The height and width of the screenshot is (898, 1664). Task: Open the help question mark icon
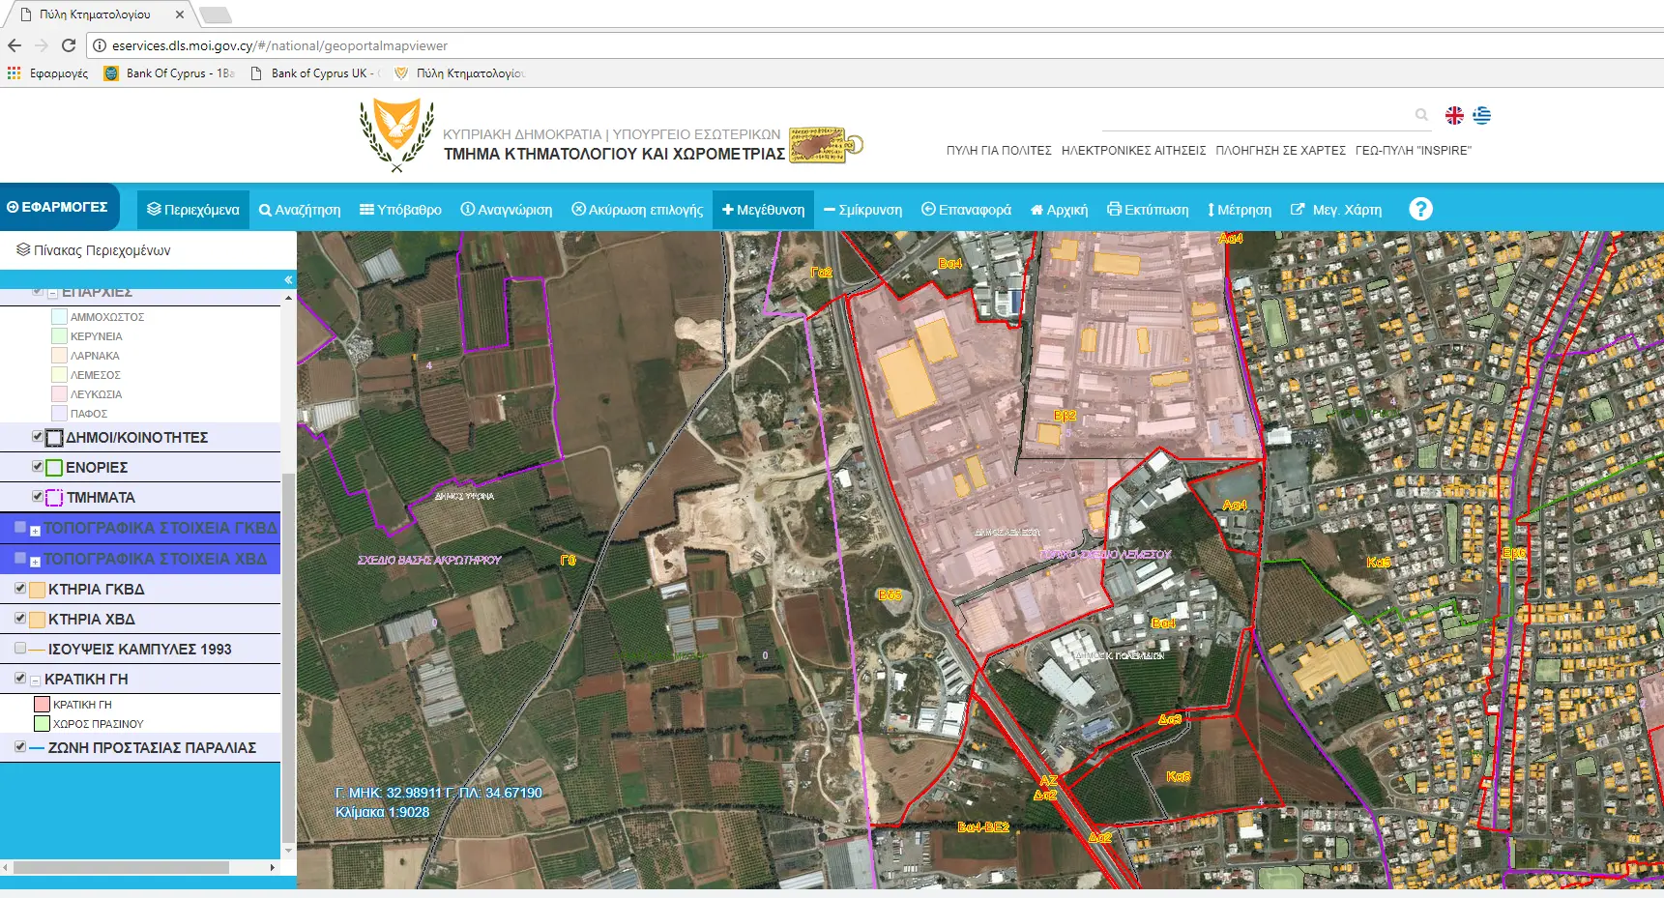1419,209
